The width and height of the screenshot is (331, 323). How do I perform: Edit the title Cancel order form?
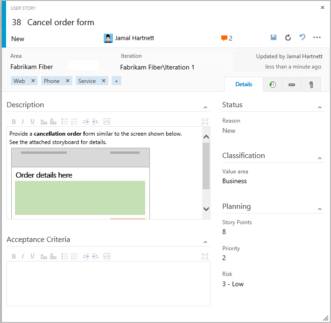(x=61, y=22)
